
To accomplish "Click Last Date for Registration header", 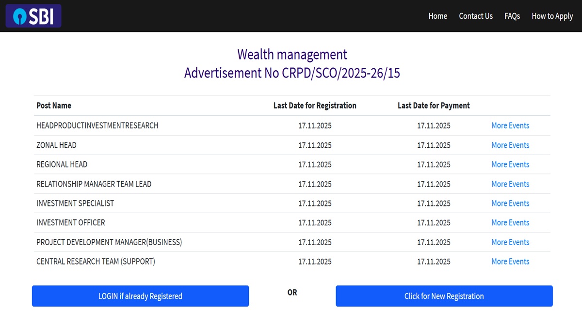I will click(315, 106).
